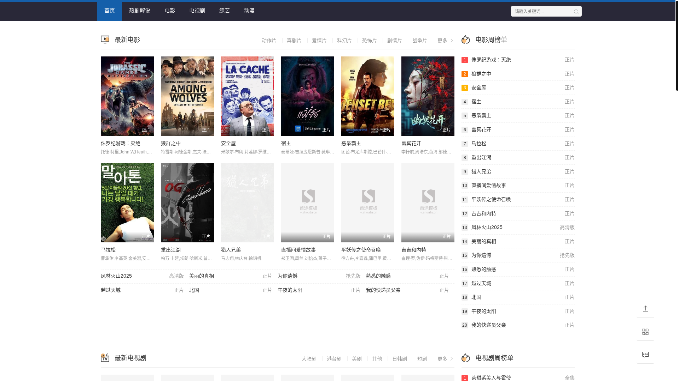Viewport: 679px width, 381px height.
Task: Select the 港台剧 TV category
Action: pos(334,359)
